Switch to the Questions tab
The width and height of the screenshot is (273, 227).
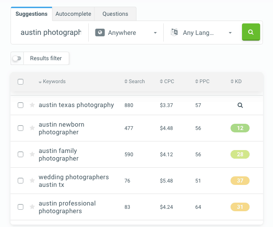[x=115, y=14]
